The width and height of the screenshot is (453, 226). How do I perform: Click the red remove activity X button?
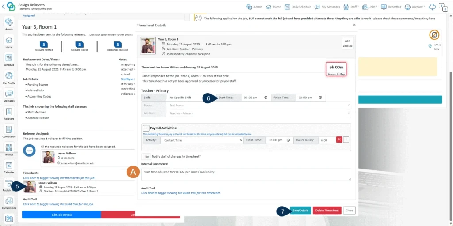coord(339,140)
